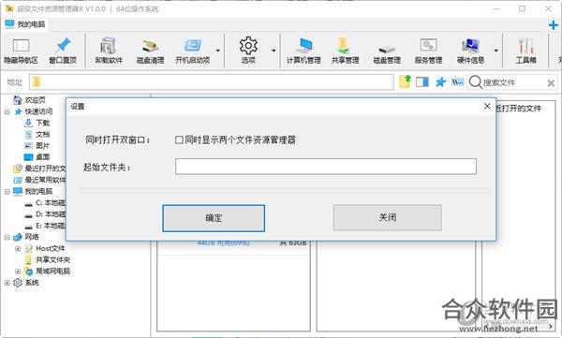Select 文档 in quick access
Viewport: 562px width, 338px height.
(43, 135)
